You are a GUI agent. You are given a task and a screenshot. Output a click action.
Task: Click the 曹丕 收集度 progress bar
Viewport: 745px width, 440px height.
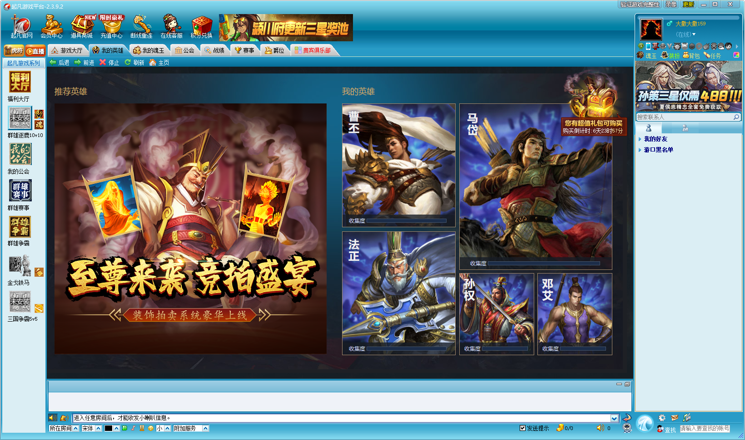(x=407, y=221)
